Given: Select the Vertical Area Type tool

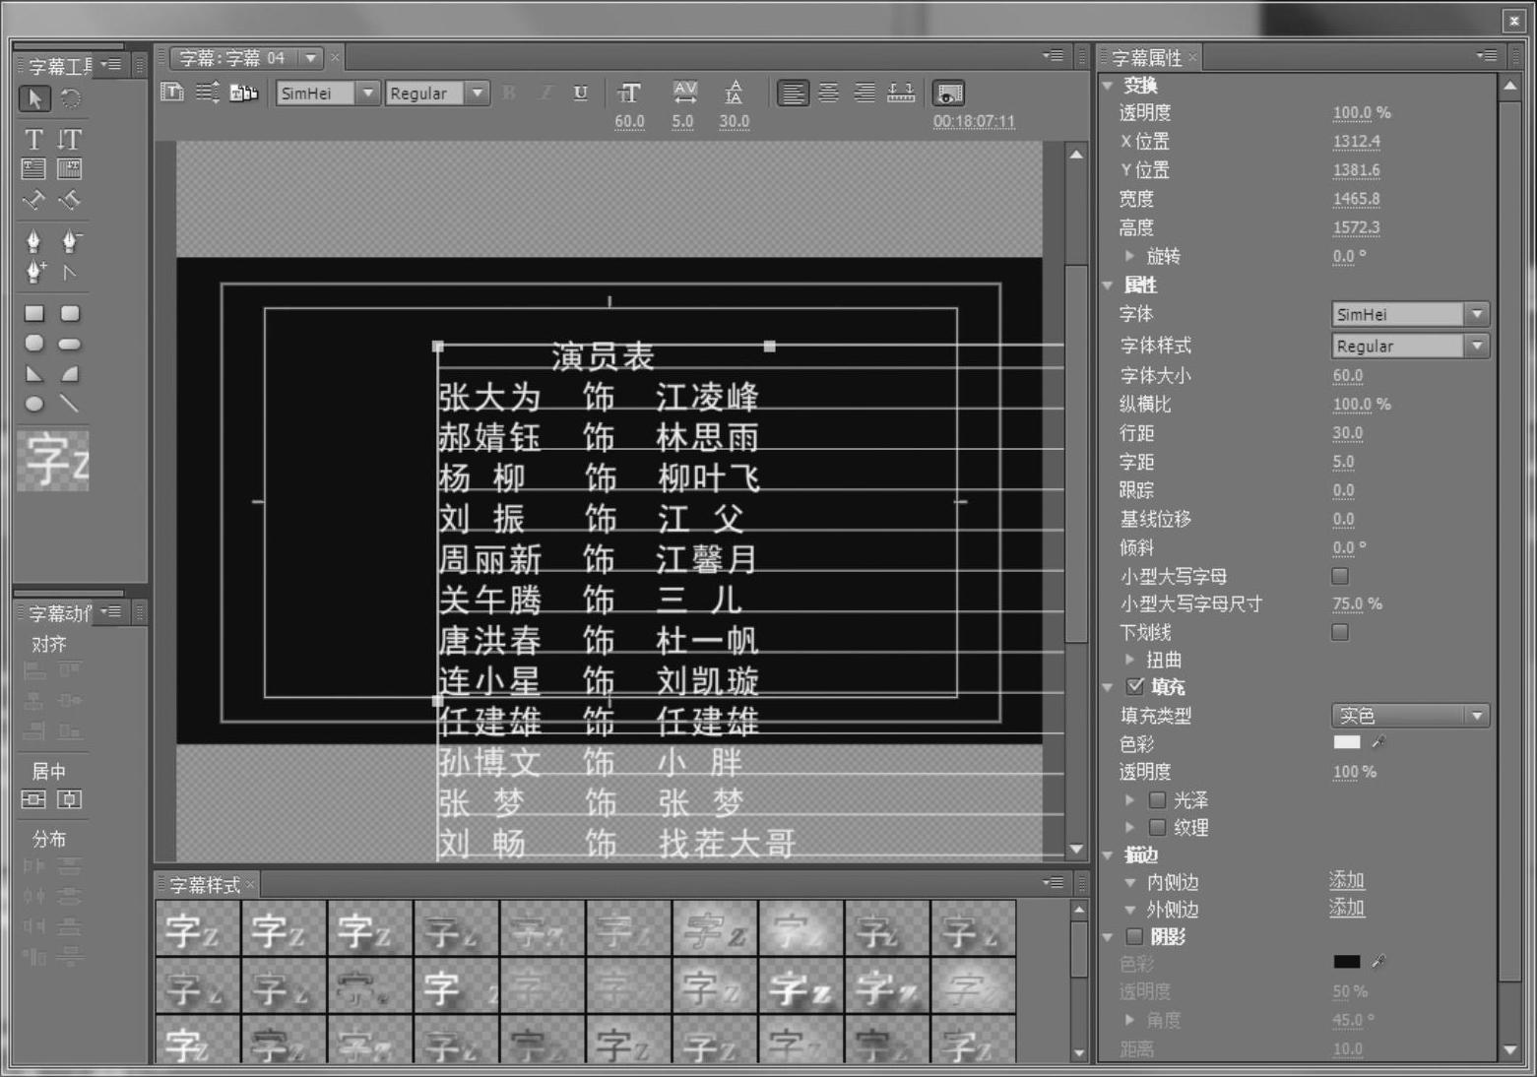Looking at the screenshot, I should coord(70,169).
